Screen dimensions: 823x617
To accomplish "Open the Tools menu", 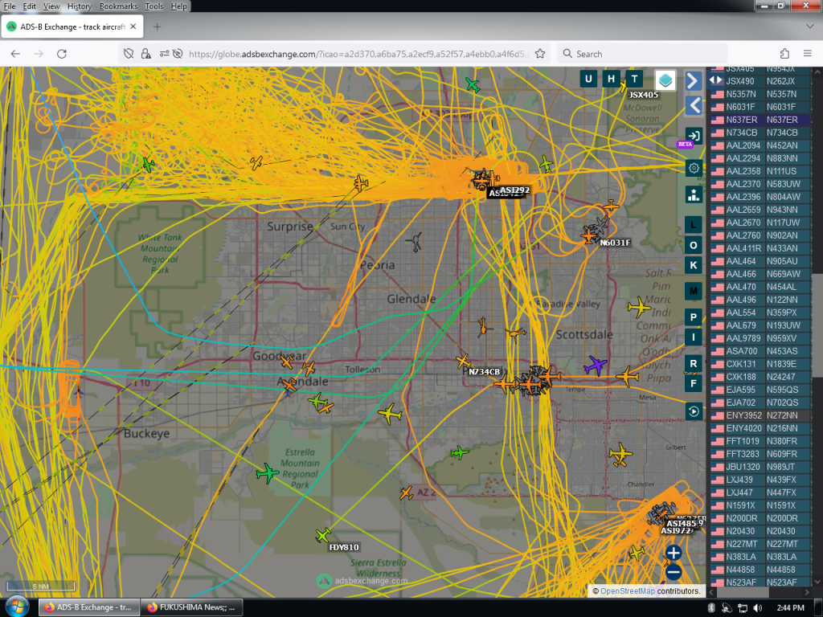I will point(154,6).
